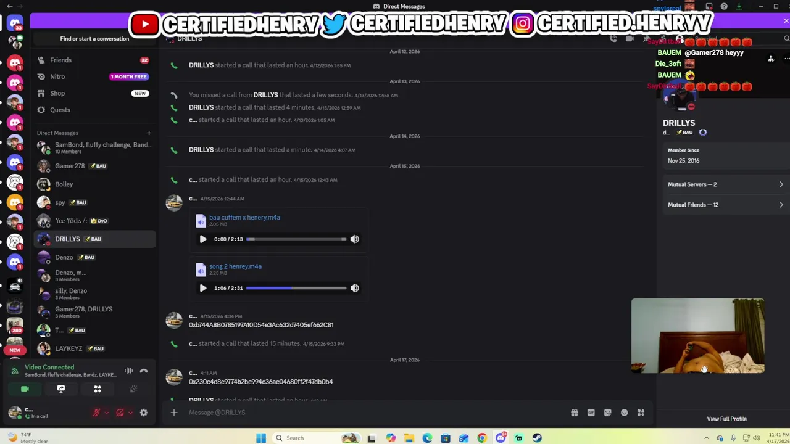Open the Shop page
This screenshot has width=790, height=444.
pyautogui.click(x=94, y=93)
